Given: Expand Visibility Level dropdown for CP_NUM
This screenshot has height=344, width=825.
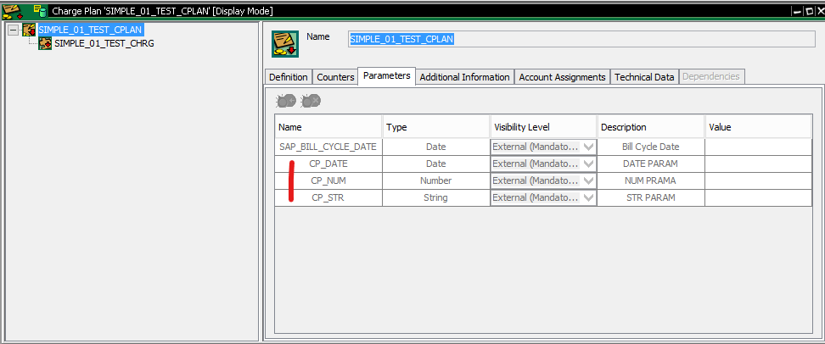Looking at the screenshot, I should tap(588, 180).
